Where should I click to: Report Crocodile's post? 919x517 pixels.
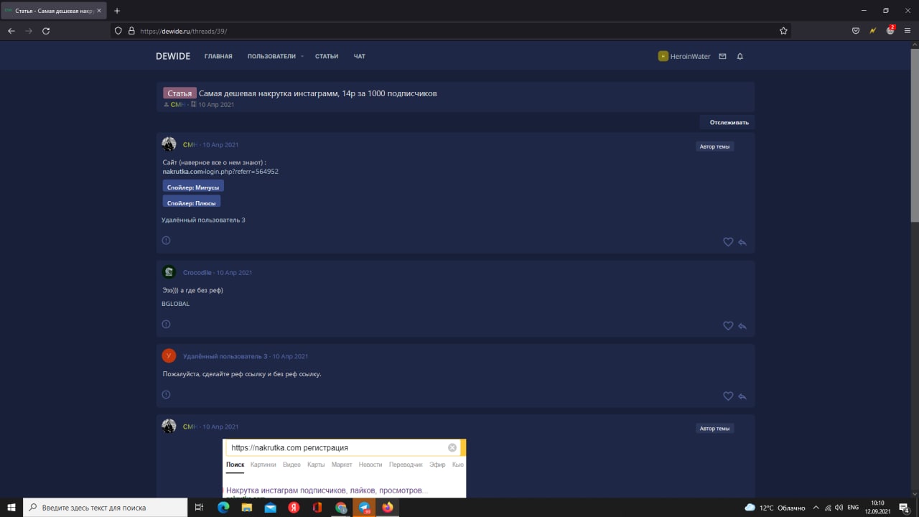166,325
